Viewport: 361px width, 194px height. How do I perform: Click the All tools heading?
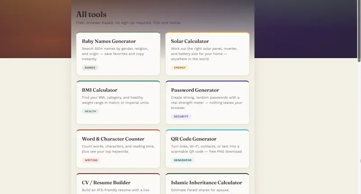(x=91, y=14)
